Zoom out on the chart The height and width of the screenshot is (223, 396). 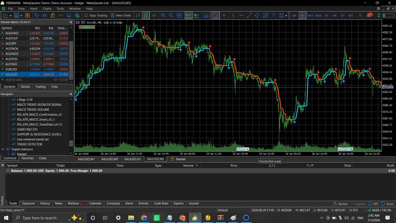click(171, 15)
